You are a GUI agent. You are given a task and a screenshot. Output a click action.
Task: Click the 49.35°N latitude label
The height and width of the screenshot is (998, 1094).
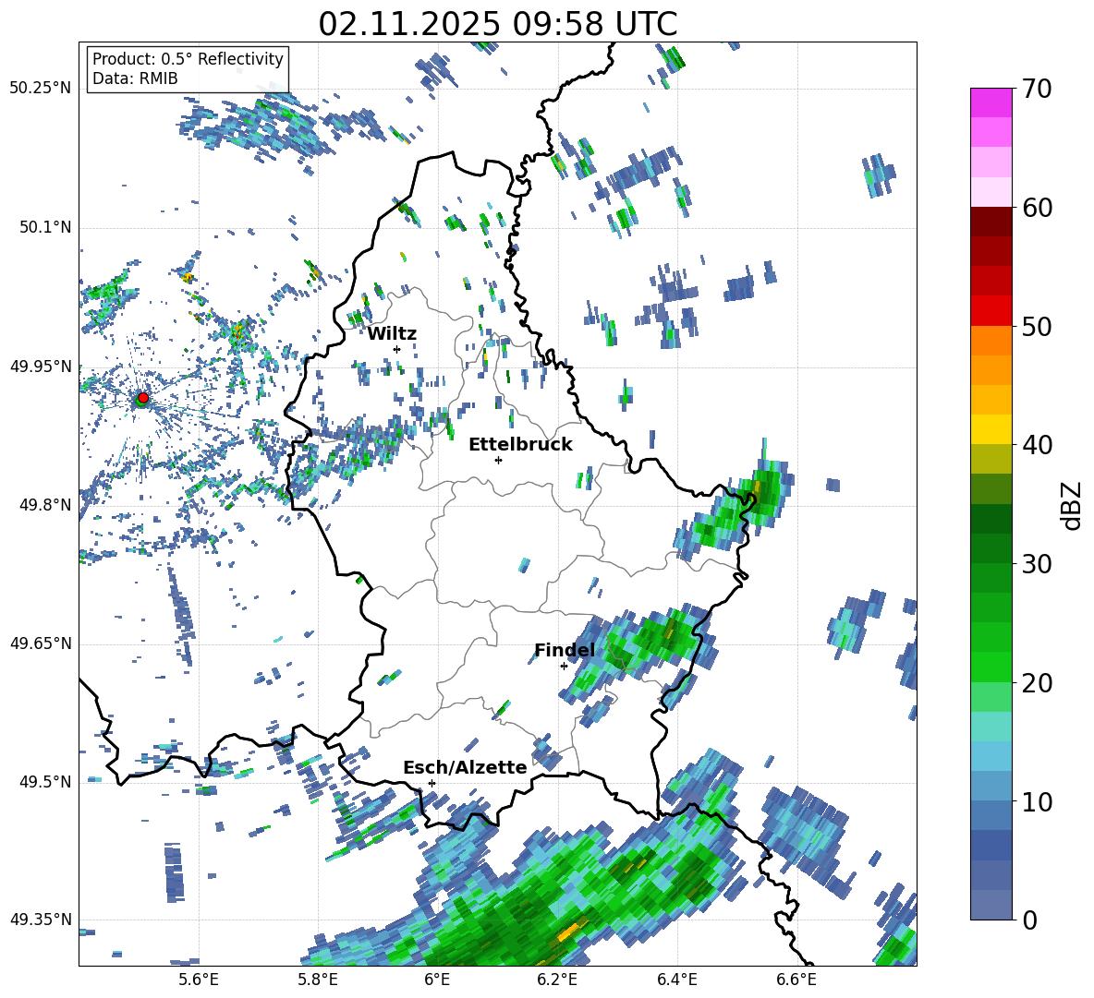click(41, 920)
